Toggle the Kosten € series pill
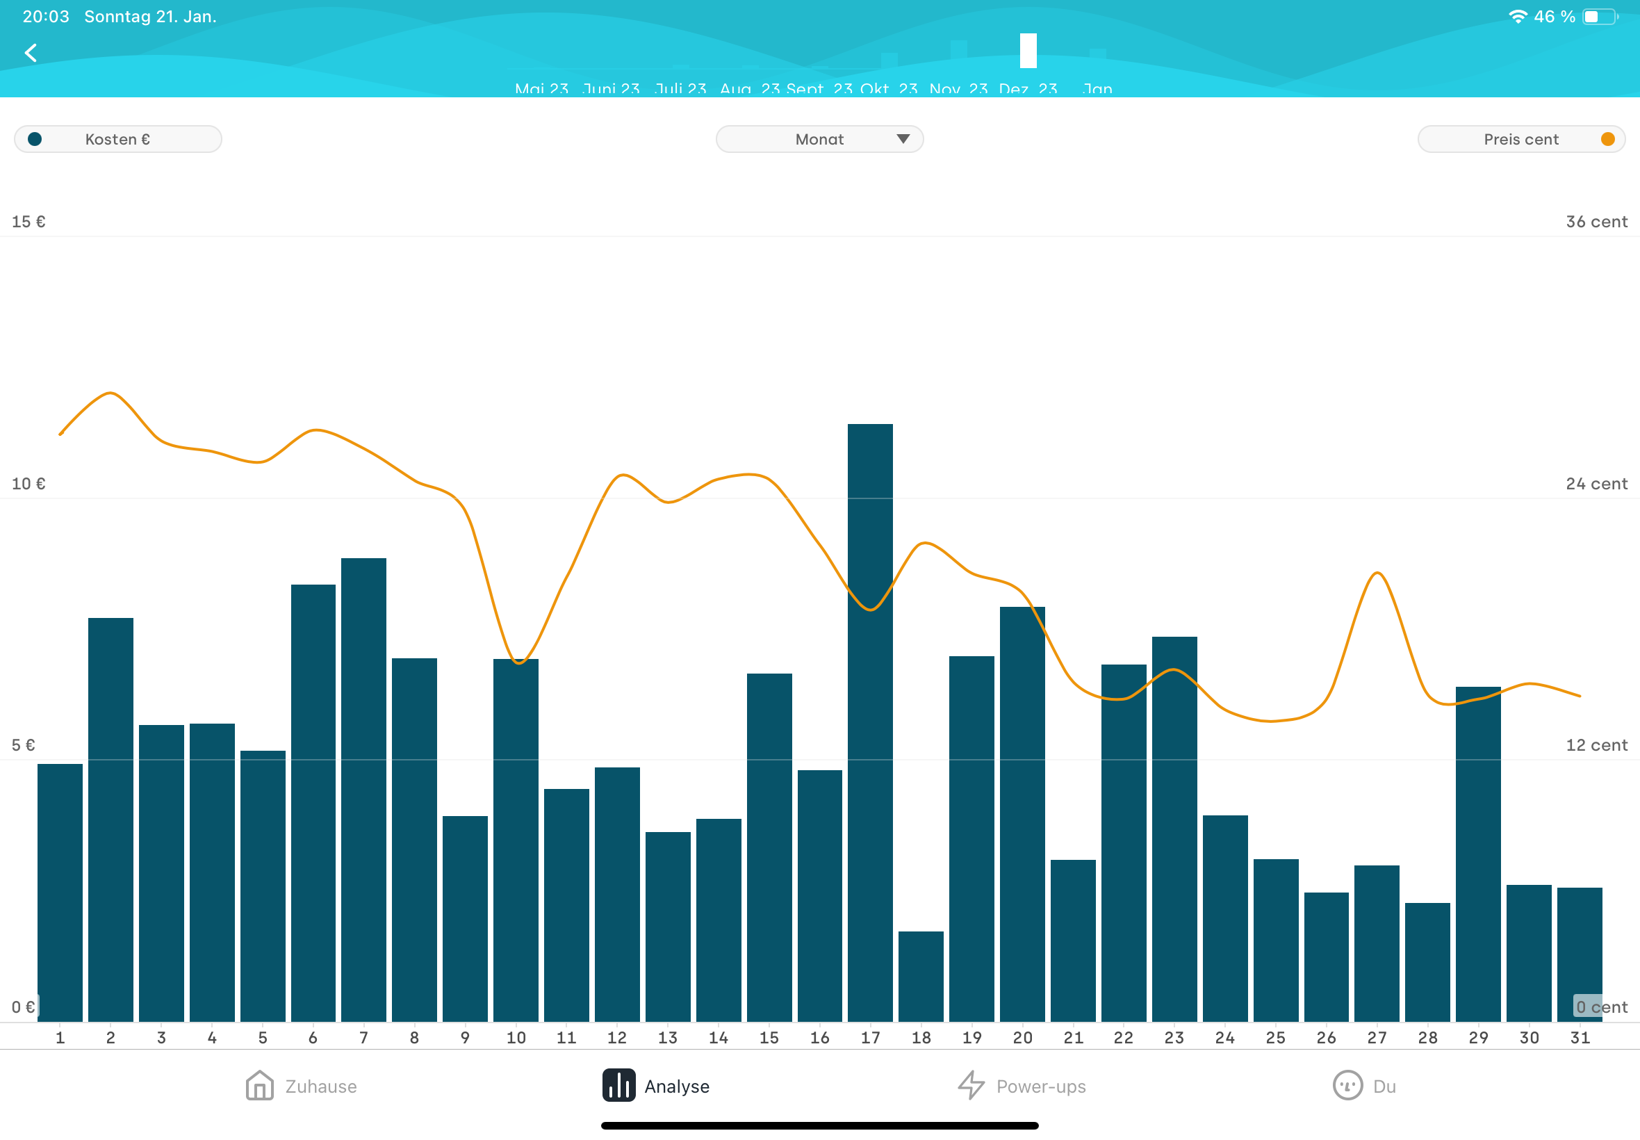 click(118, 139)
